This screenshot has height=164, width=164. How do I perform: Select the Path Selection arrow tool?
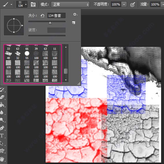click(x=2, y=143)
